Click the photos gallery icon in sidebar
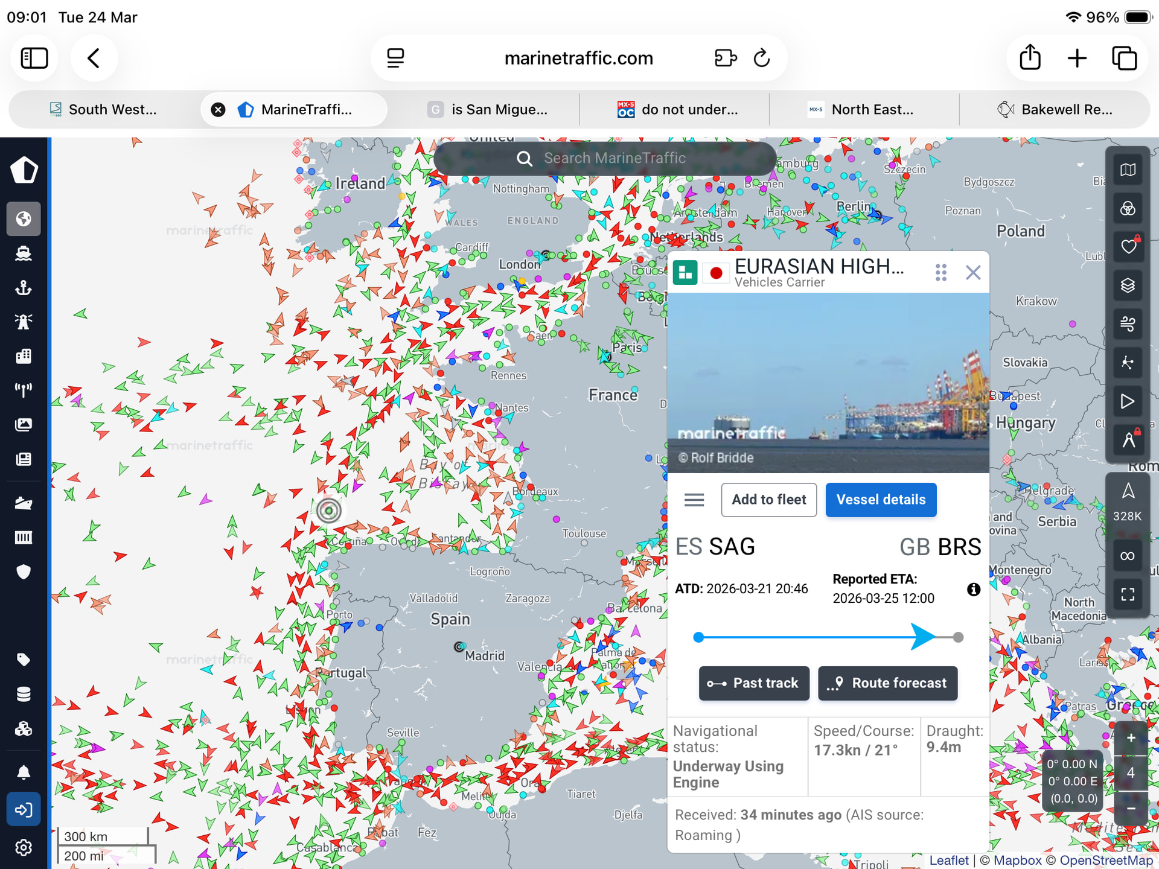The height and width of the screenshot is (869, 1159). pos(24,425)
